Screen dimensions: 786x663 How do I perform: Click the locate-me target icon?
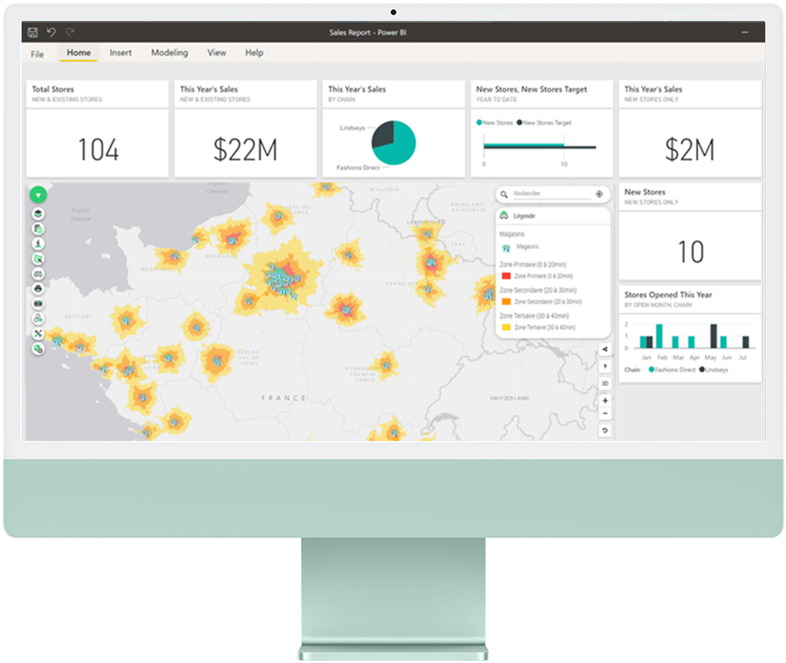click(x=599, y=194)
